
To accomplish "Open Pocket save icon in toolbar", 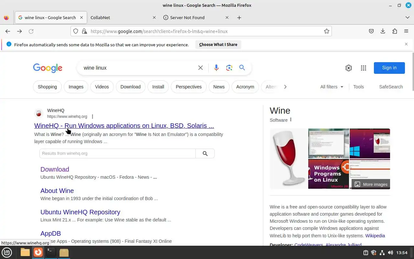I will point(371,31).
